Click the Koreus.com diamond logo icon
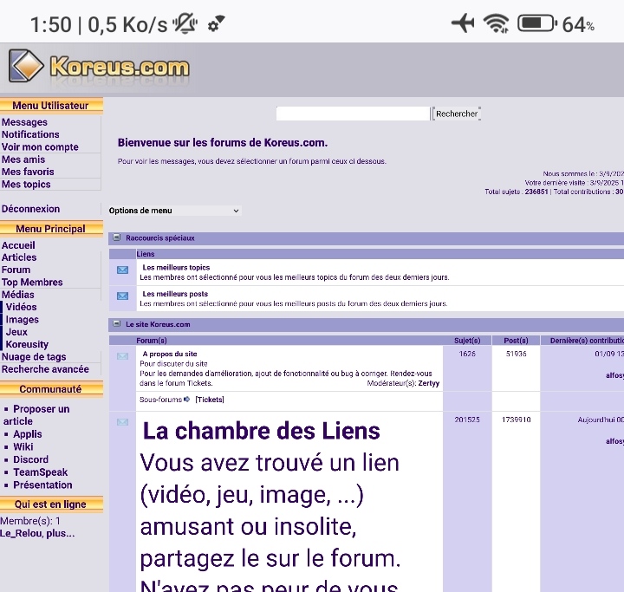The height and width of the screenshot is (592, 624). 26,68
